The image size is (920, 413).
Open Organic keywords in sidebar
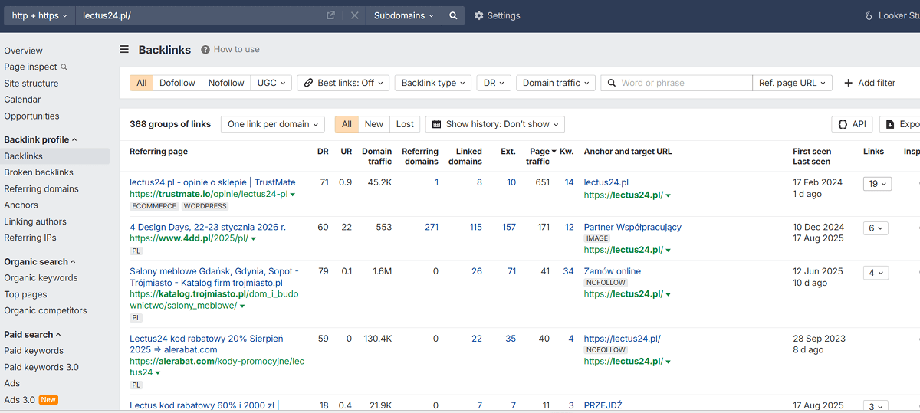41,278
